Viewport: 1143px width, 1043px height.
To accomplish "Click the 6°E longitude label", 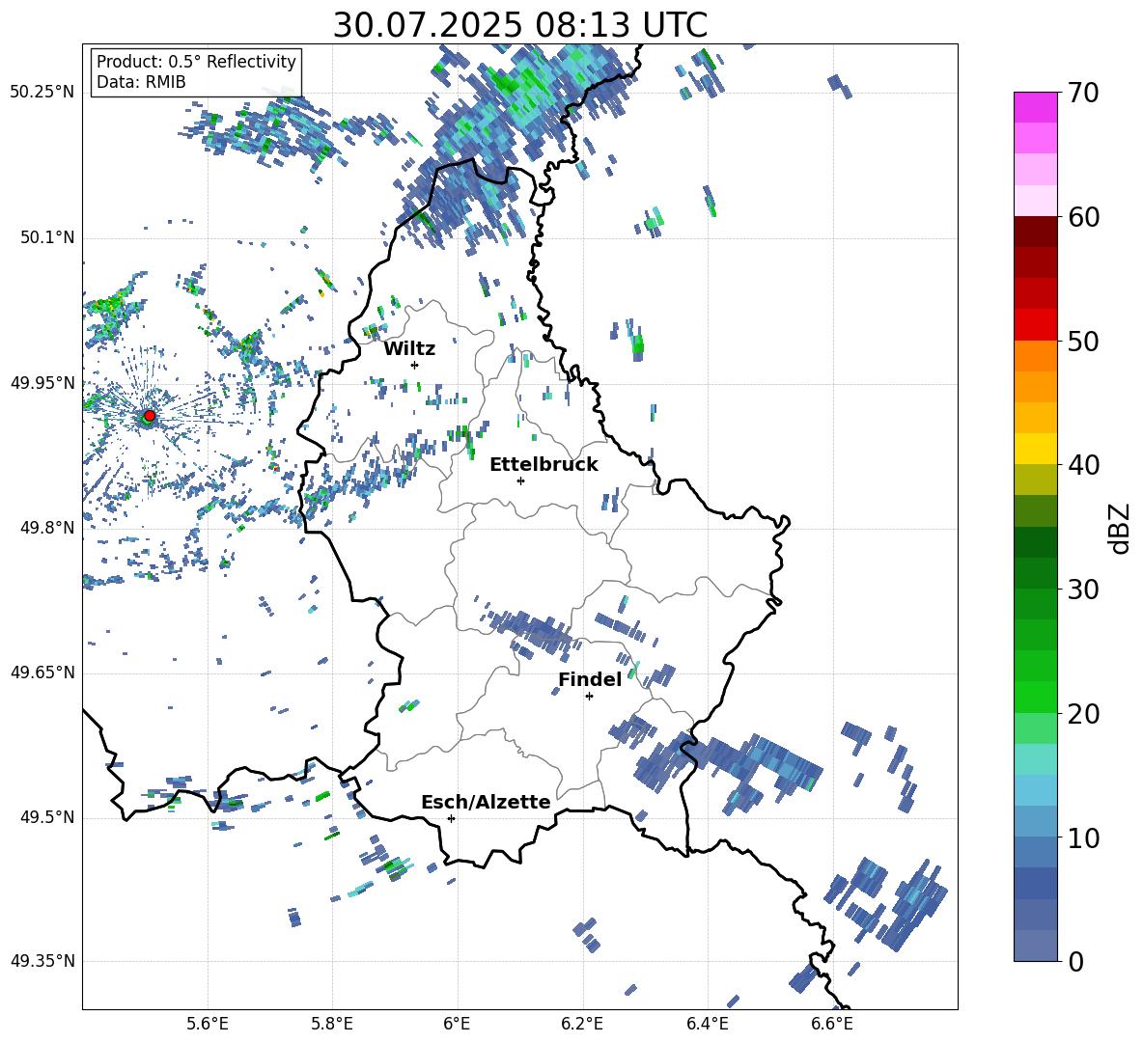I will [x=457, y=1024].
